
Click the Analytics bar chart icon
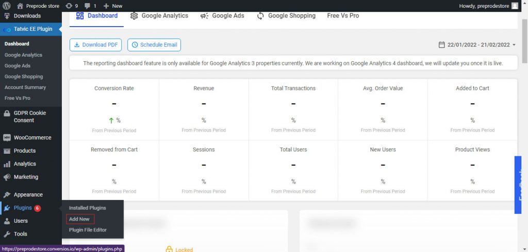(7, 164)
